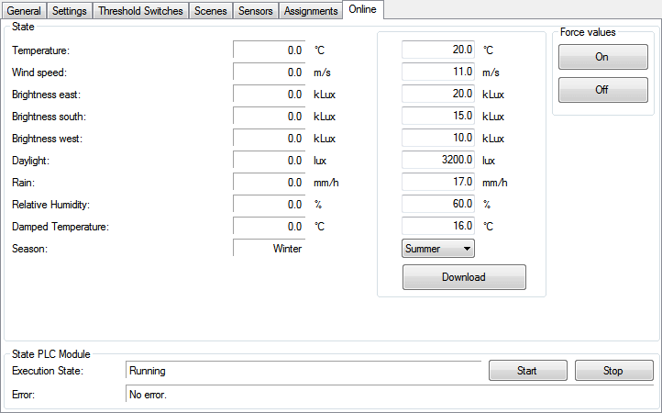
Task: Click the Rain state value 0.0
Action: (269, 183)
